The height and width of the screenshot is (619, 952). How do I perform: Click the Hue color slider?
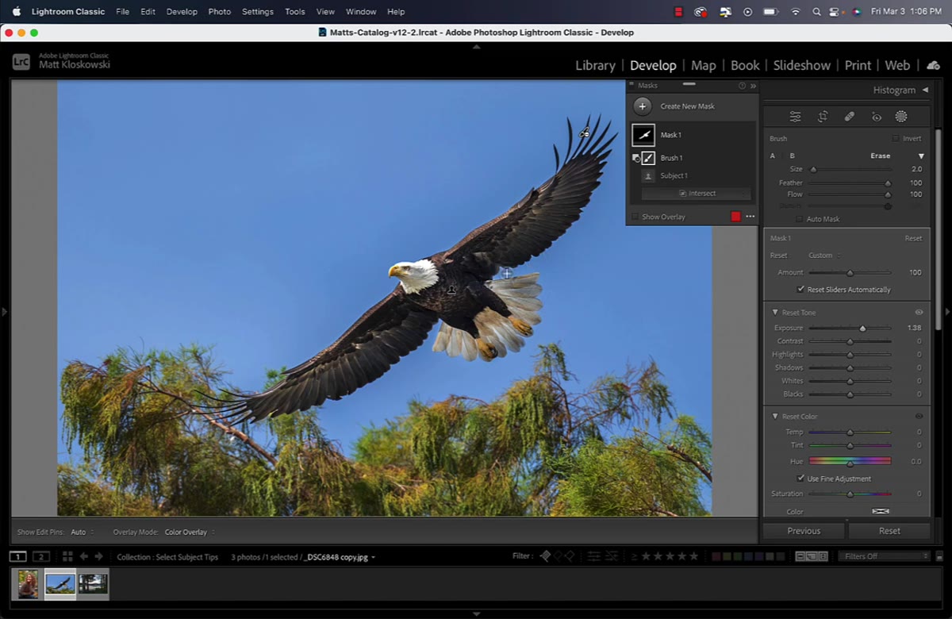[850, 461]
